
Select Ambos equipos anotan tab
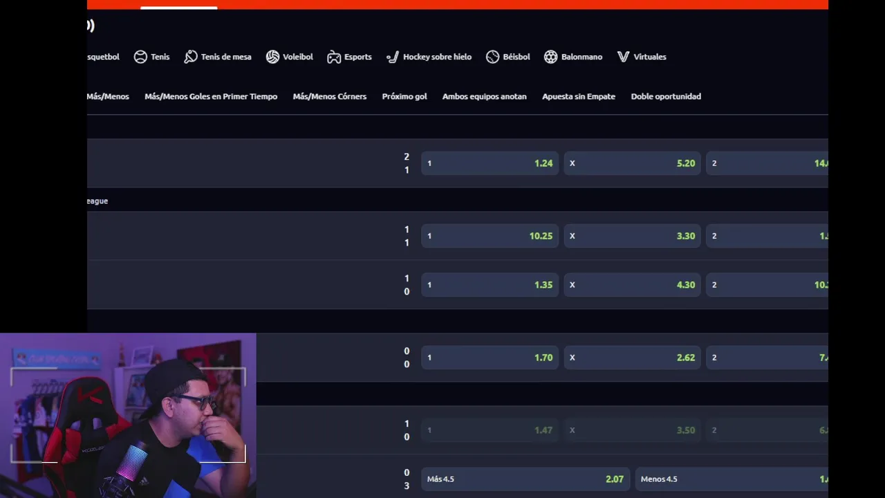pyautogui.click(x=484, y=96)
